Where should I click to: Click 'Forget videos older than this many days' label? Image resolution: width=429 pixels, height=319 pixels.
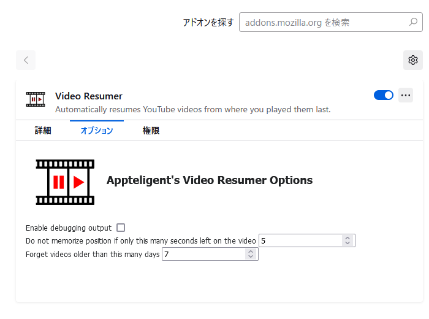click(x=93, y=255)
